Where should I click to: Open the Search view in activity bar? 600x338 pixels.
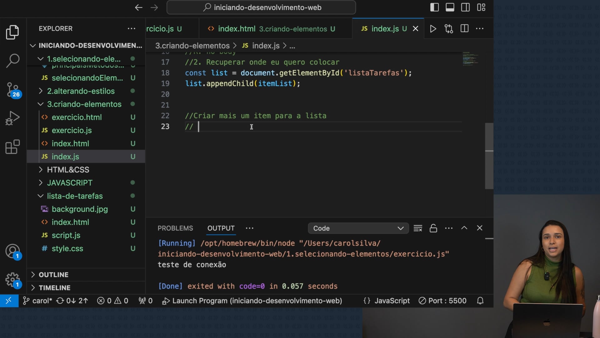point(13,61)
